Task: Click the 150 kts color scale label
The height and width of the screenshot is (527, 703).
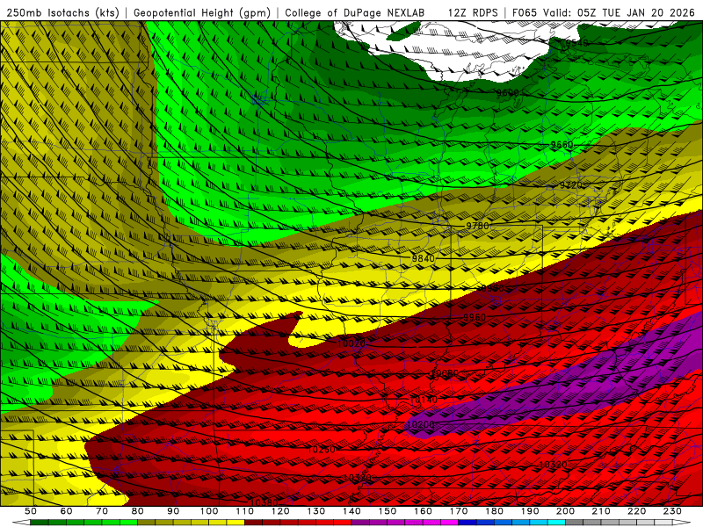Action: click(x=388, y=511)
